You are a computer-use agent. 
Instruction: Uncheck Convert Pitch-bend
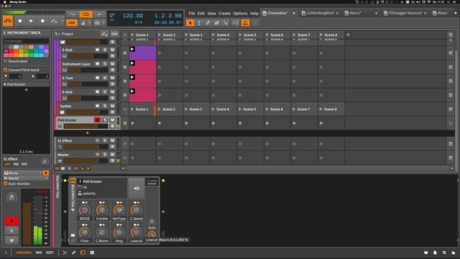pos(5,70)
